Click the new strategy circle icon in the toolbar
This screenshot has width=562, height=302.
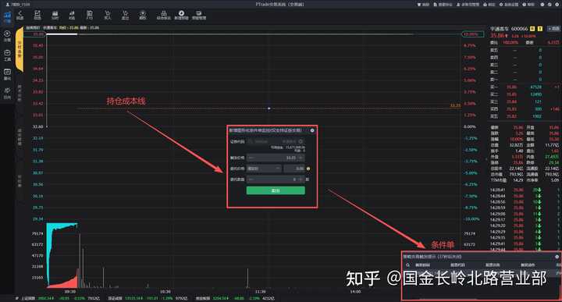coord(181,13)
